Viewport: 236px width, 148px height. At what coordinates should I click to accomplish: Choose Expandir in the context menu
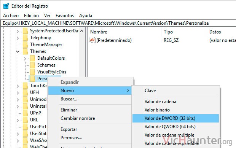coord(90,82)
